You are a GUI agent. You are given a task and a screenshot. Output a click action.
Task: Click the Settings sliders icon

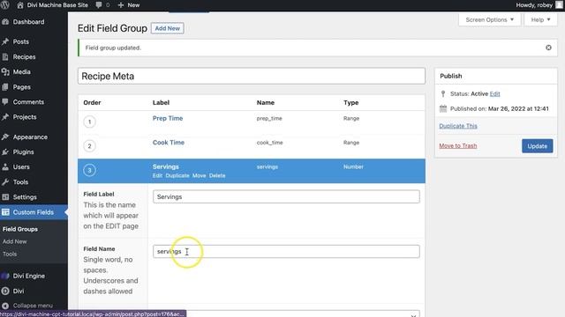(x=5, y=197)
